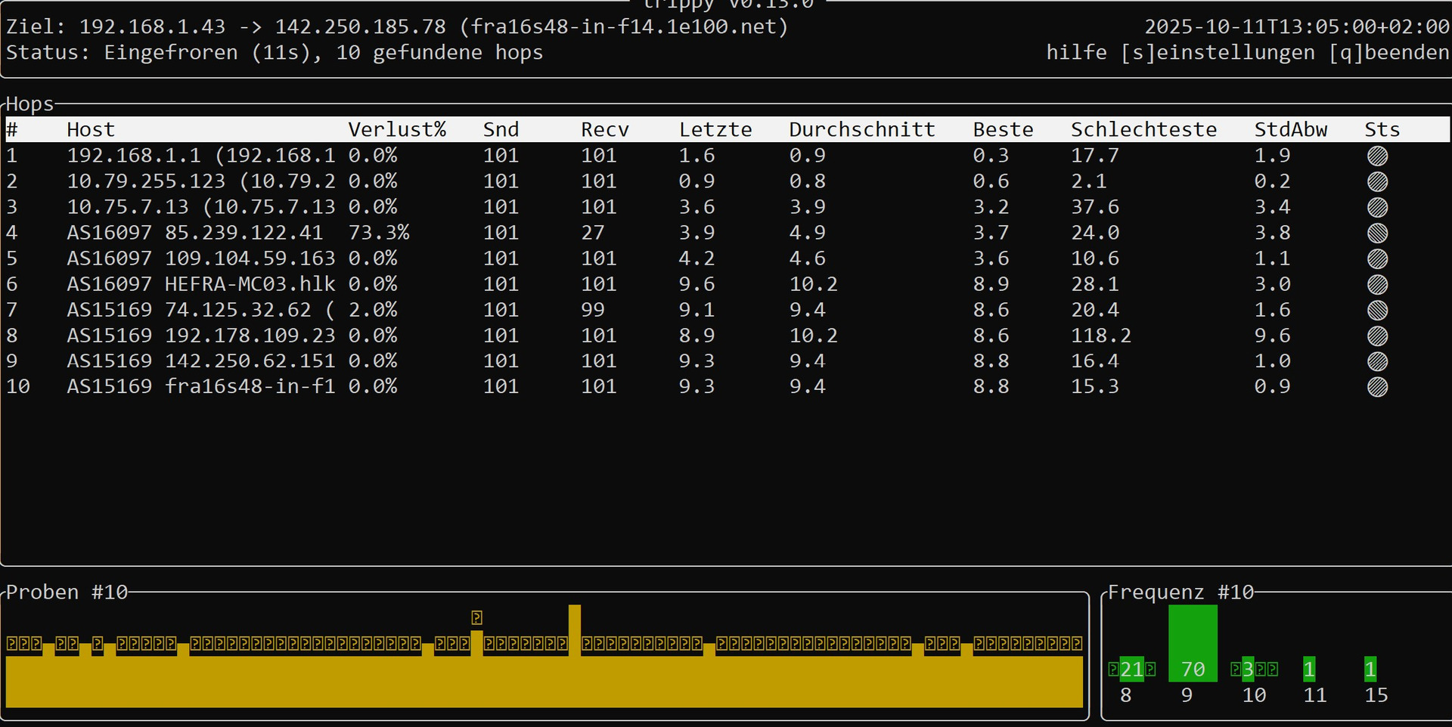
Task: Click status icon of hop 4 row
Action: coord(1377,233)
